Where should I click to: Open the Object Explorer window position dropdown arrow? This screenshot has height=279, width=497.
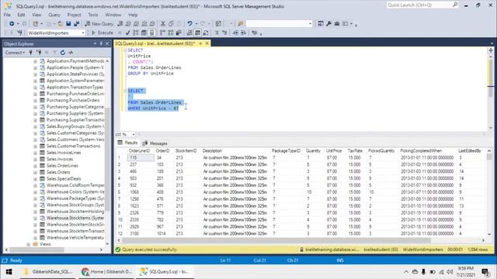[95, 43]
